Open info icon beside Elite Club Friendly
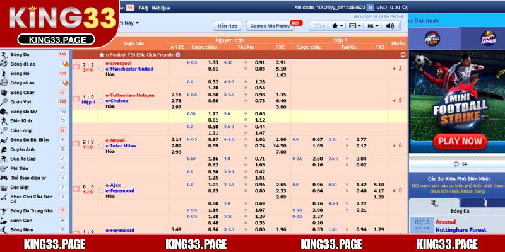This screenshot has height=252, width=505. pyautogui.click(x=178, y=55)
